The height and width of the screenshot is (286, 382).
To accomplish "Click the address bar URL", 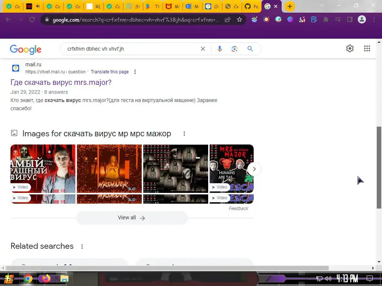I will [x=136, y=20].
